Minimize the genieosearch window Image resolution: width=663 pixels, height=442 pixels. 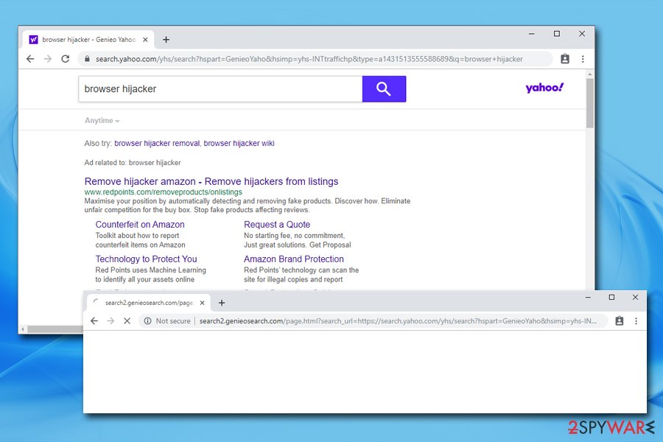(588, 298)
